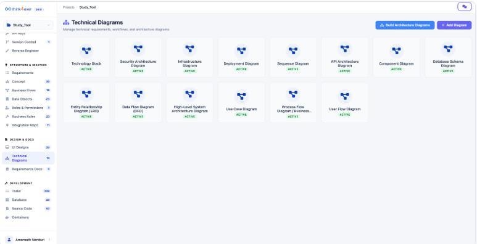This screenshot has width=477, height=244.
Task: Click the Amarnath Nanduri user name
Action: pyautogui.click(x=30, y=240)
